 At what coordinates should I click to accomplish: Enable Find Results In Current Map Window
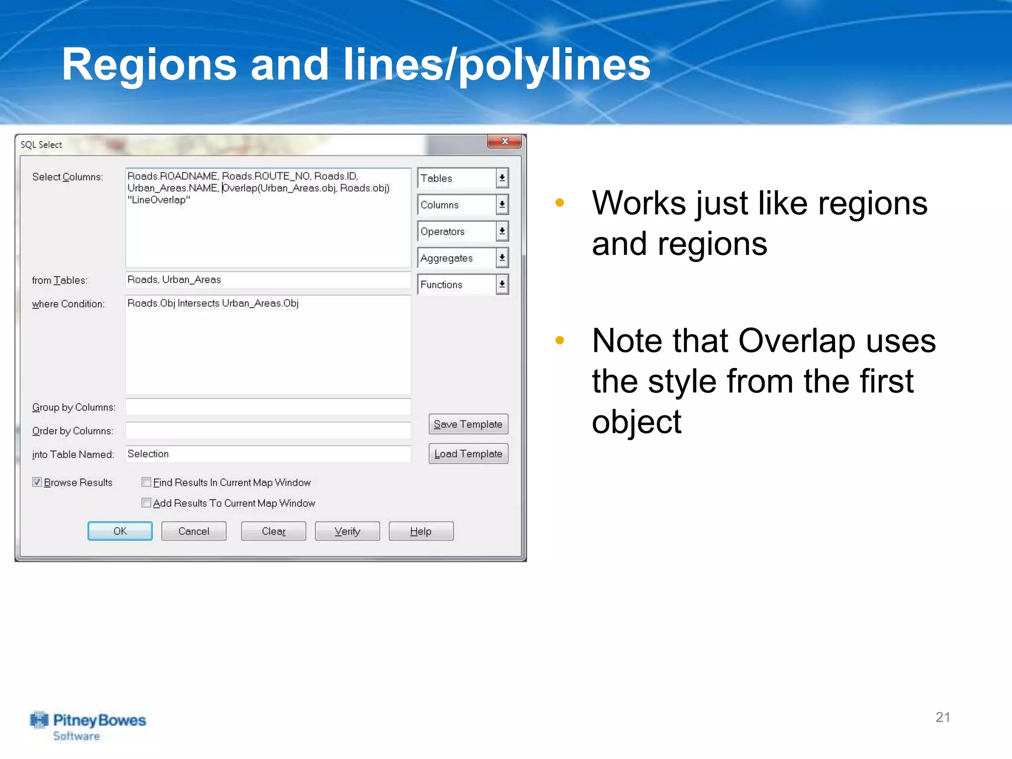click(146, 482)
